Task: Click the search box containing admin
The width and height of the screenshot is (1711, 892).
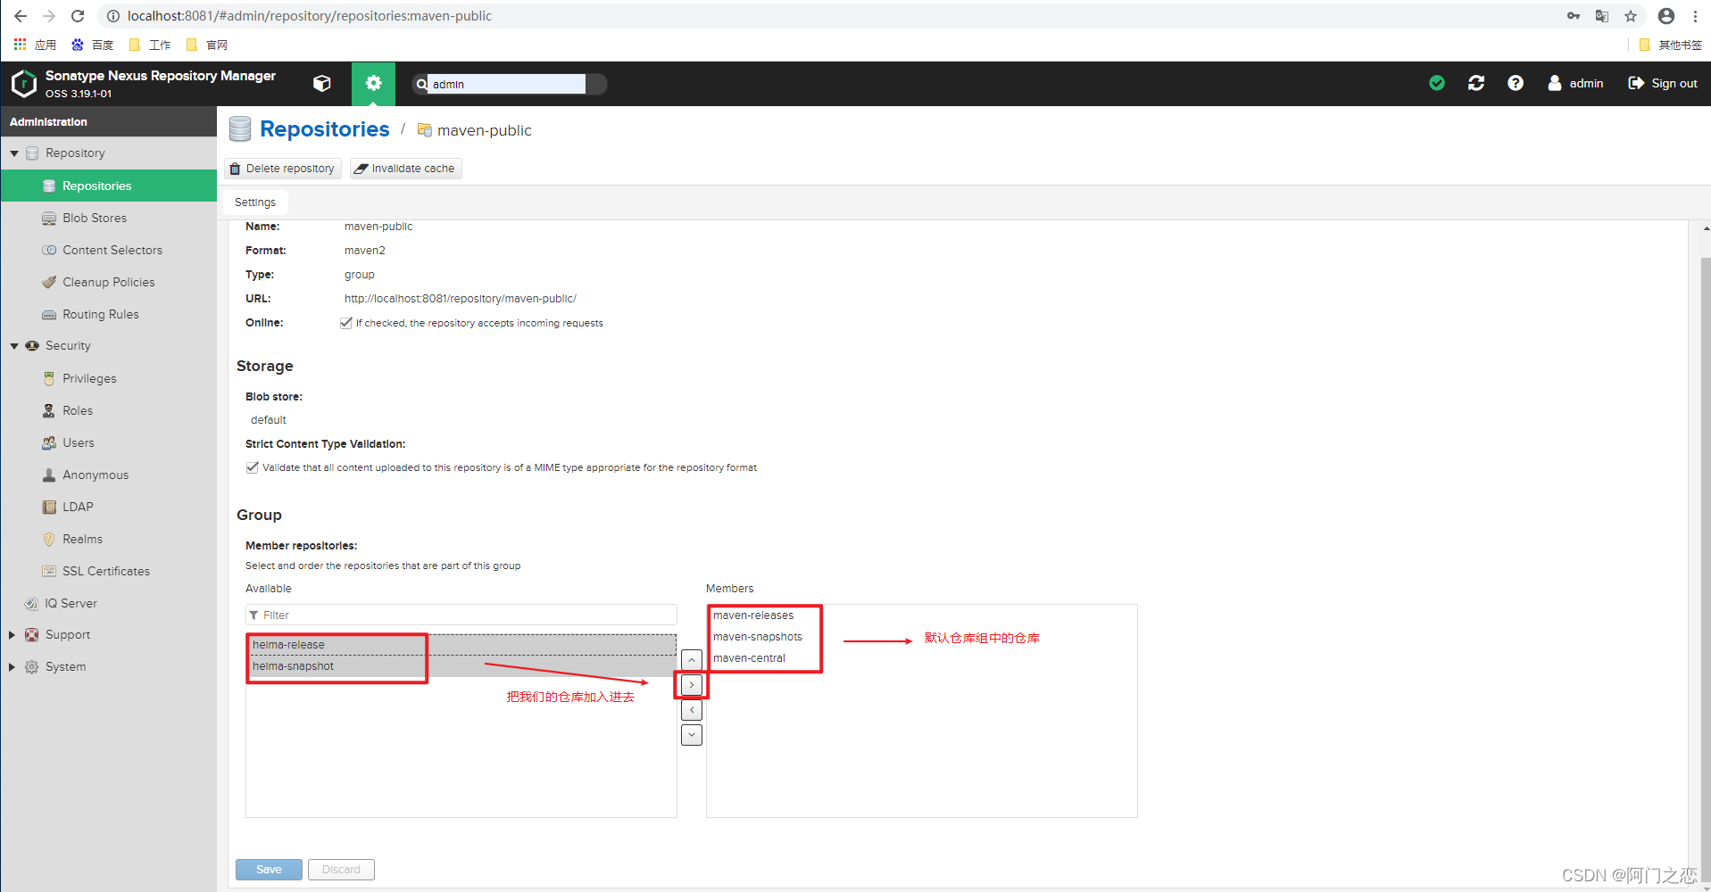Action: (x=506, y=84)
